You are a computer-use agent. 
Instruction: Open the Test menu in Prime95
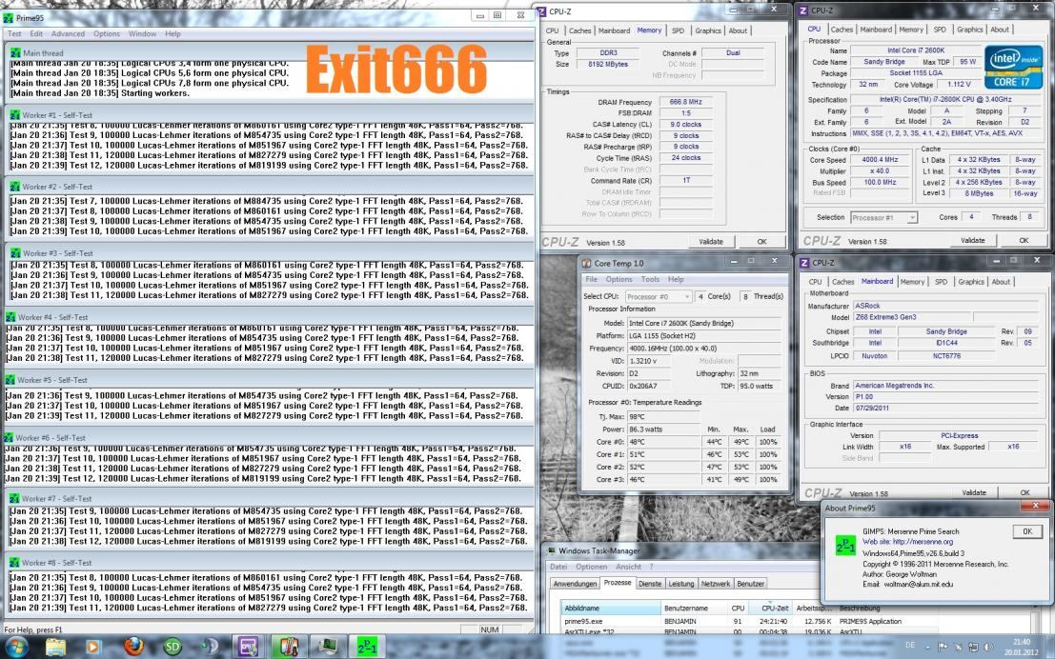click(14, 33)
